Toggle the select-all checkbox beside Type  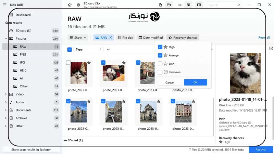click(x=70, y=50)
